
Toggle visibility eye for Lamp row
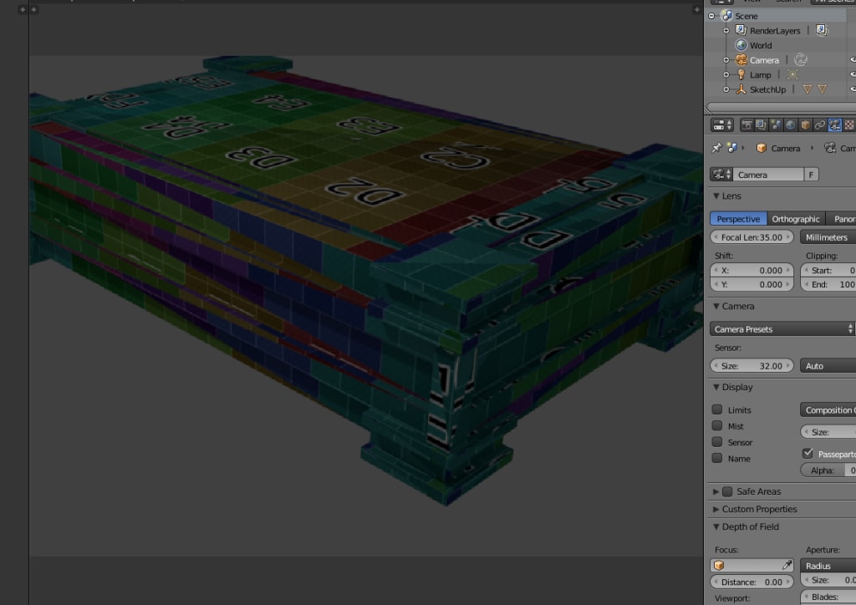853,74
